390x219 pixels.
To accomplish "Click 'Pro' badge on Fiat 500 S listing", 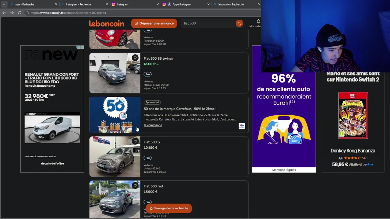I will pyautogui.click(x=147, y=158).
